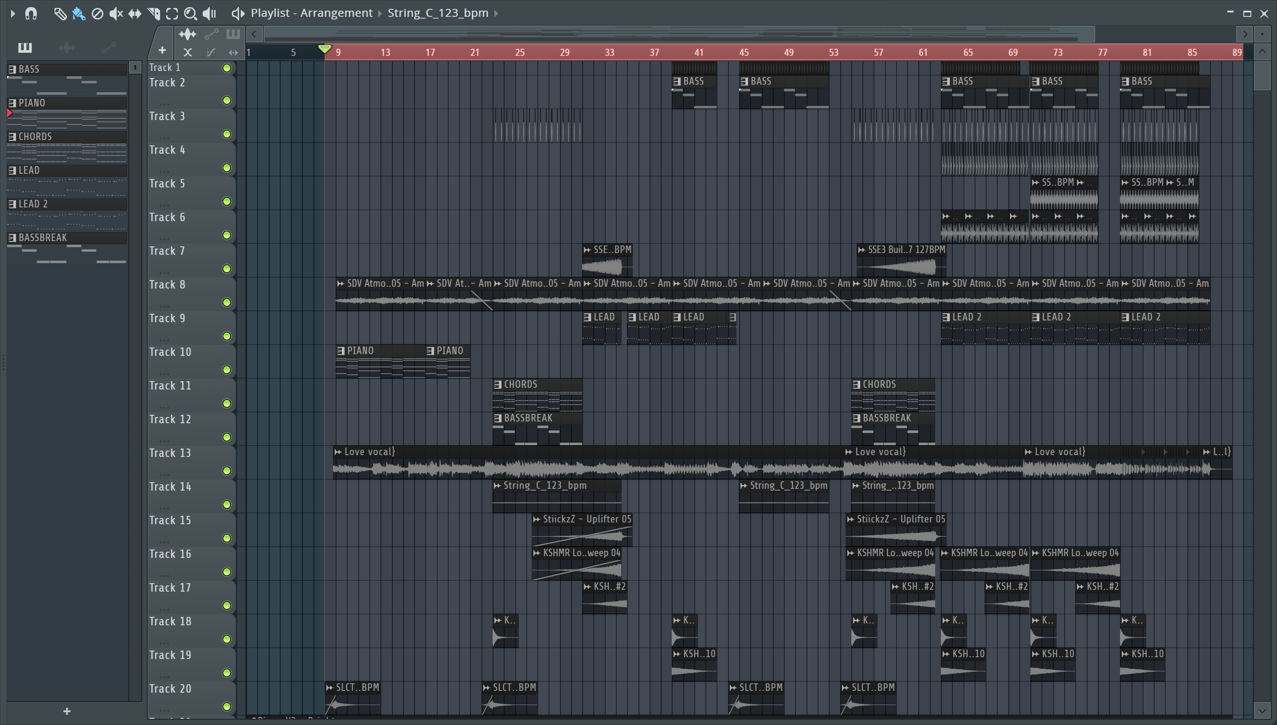Open menu of SSE3 Buil..7 127BPM clip
Viewport: 1277px width, 725px height.
tap(862, 250)
